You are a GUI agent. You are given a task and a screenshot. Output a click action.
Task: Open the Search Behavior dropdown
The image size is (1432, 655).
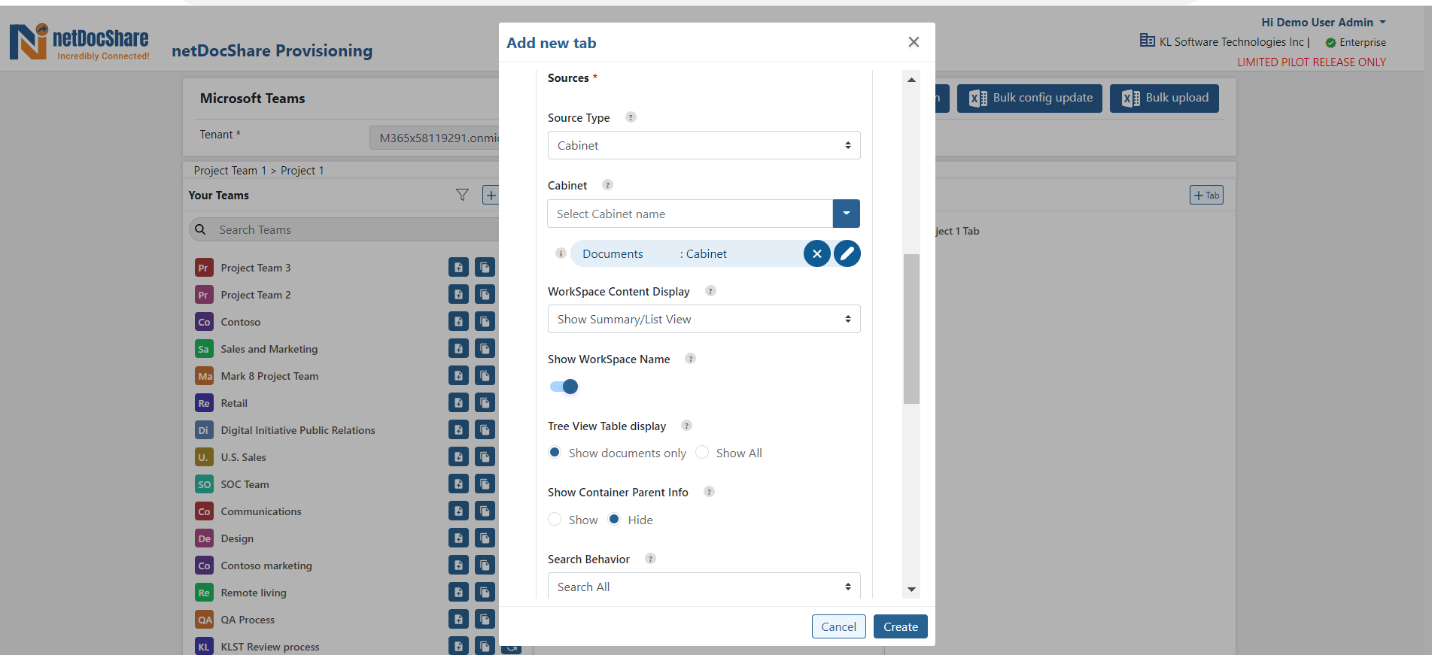click(x=704, y=586)
